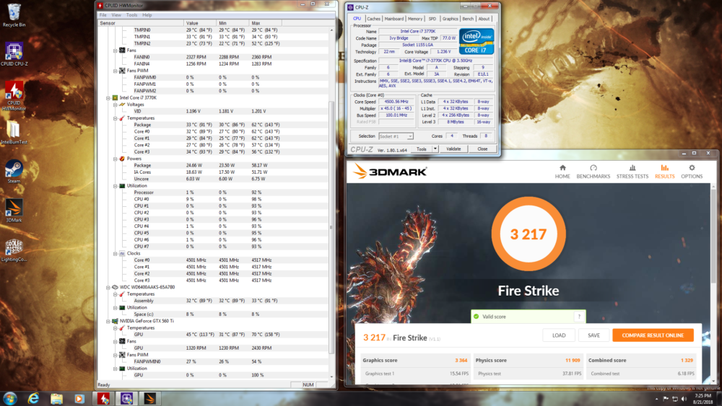
Task: Switch to CPU-Z SPD tab
Action: click(432, 19)
